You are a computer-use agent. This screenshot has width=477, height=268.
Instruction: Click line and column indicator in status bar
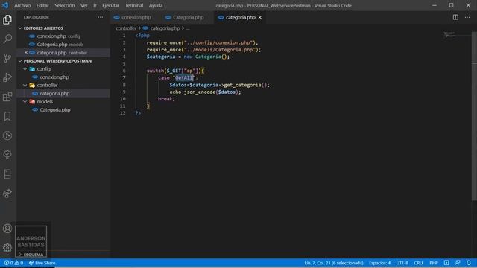click(x=334, y=263)
